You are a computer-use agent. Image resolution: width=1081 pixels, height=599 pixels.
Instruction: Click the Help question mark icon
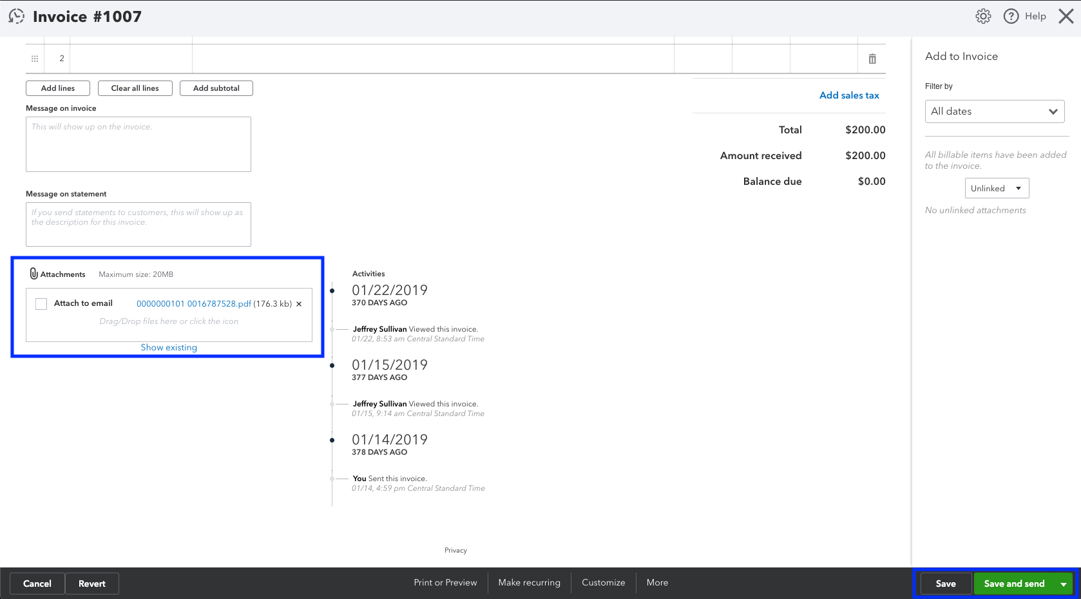tap(1011, 16)
